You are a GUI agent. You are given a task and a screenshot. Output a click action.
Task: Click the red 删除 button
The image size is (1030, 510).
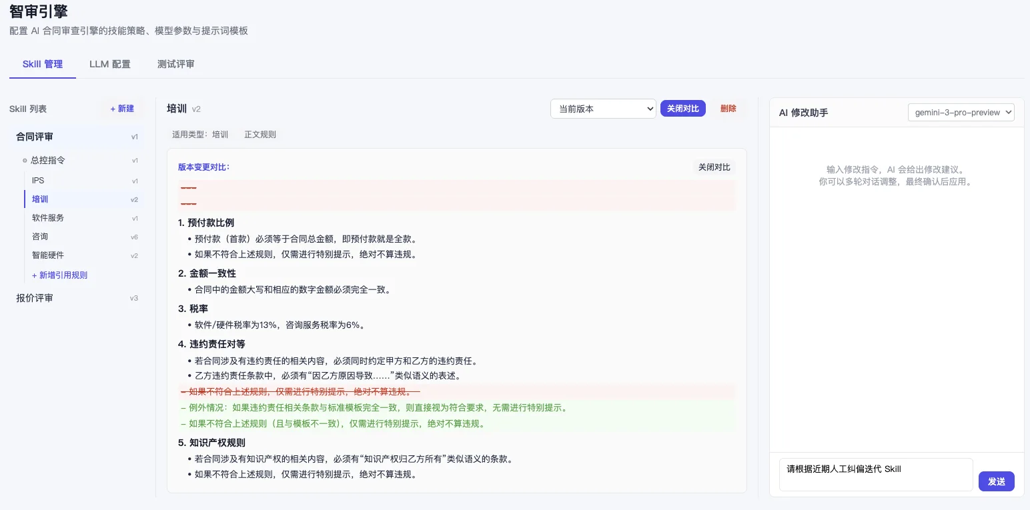click(x=728, y=109)
